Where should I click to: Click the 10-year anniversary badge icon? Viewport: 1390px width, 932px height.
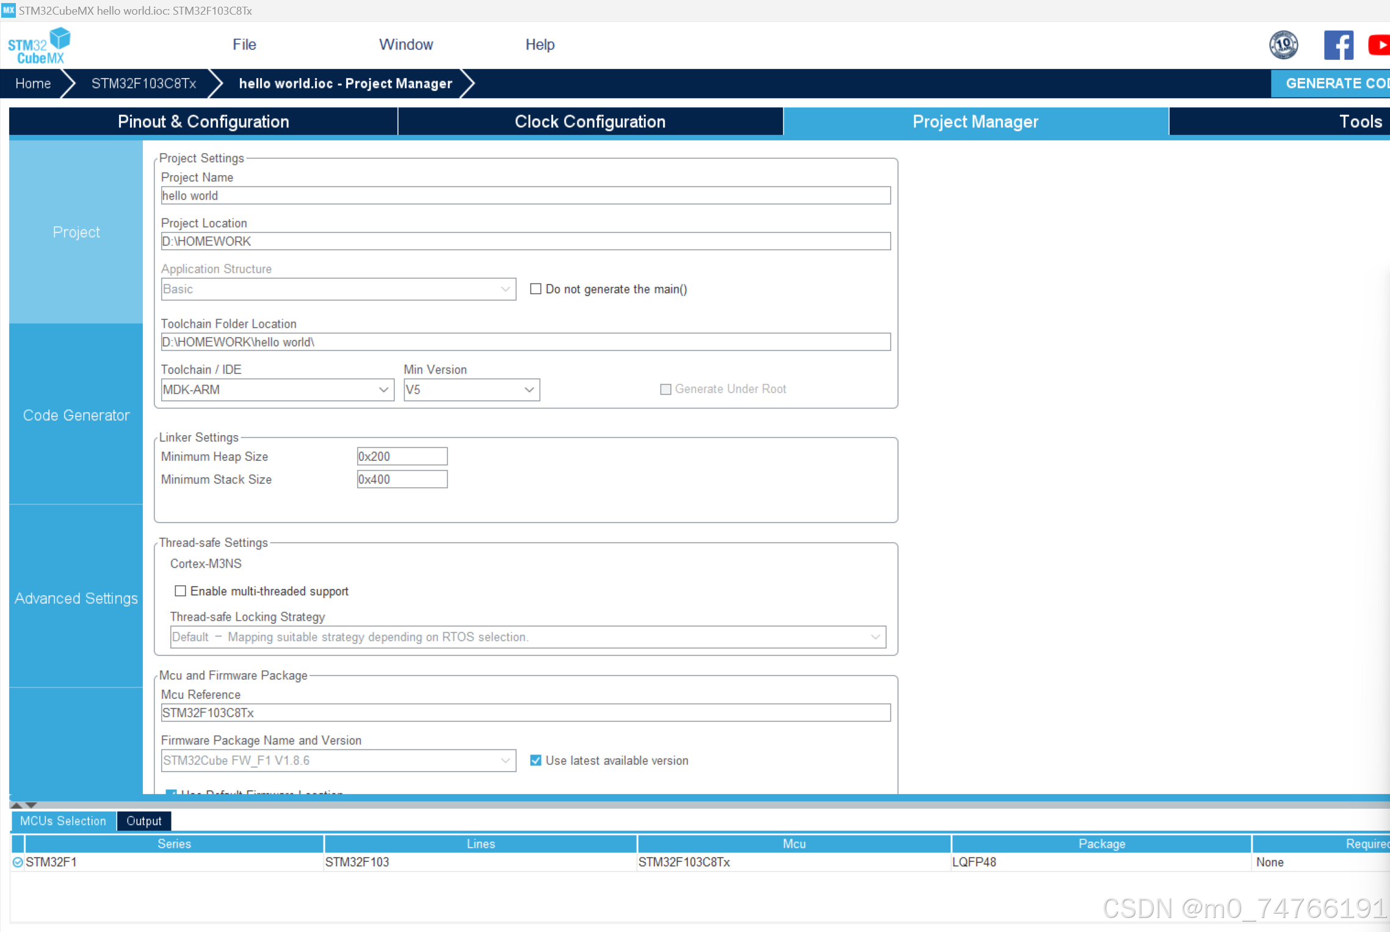[x=1283, y=45]
